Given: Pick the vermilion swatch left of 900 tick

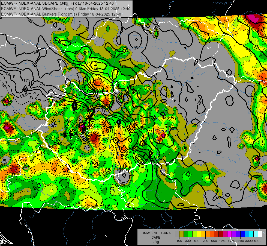Looking at the screenshot, I should [212, 234].
